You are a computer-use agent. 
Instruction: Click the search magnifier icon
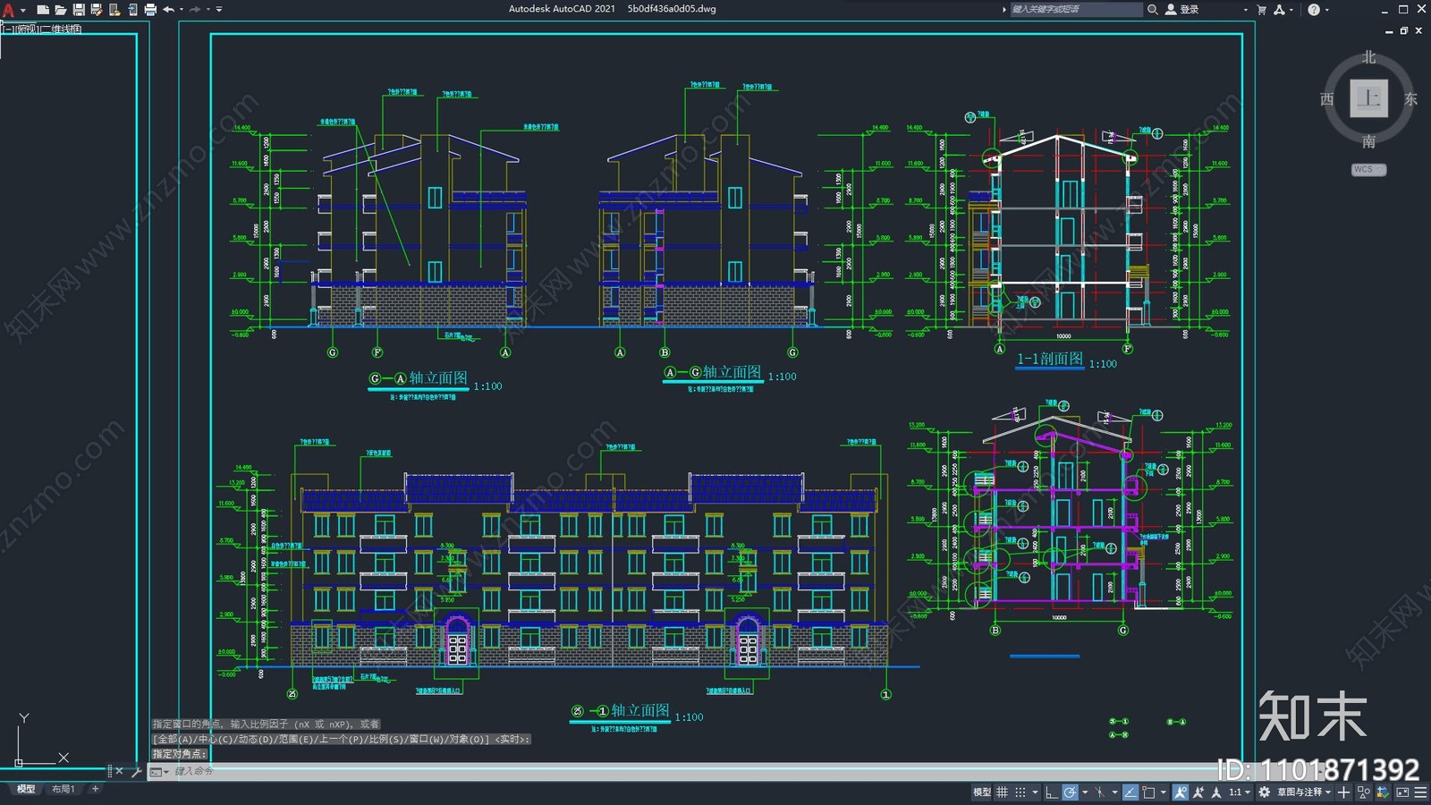click(x=1153, y=10)
